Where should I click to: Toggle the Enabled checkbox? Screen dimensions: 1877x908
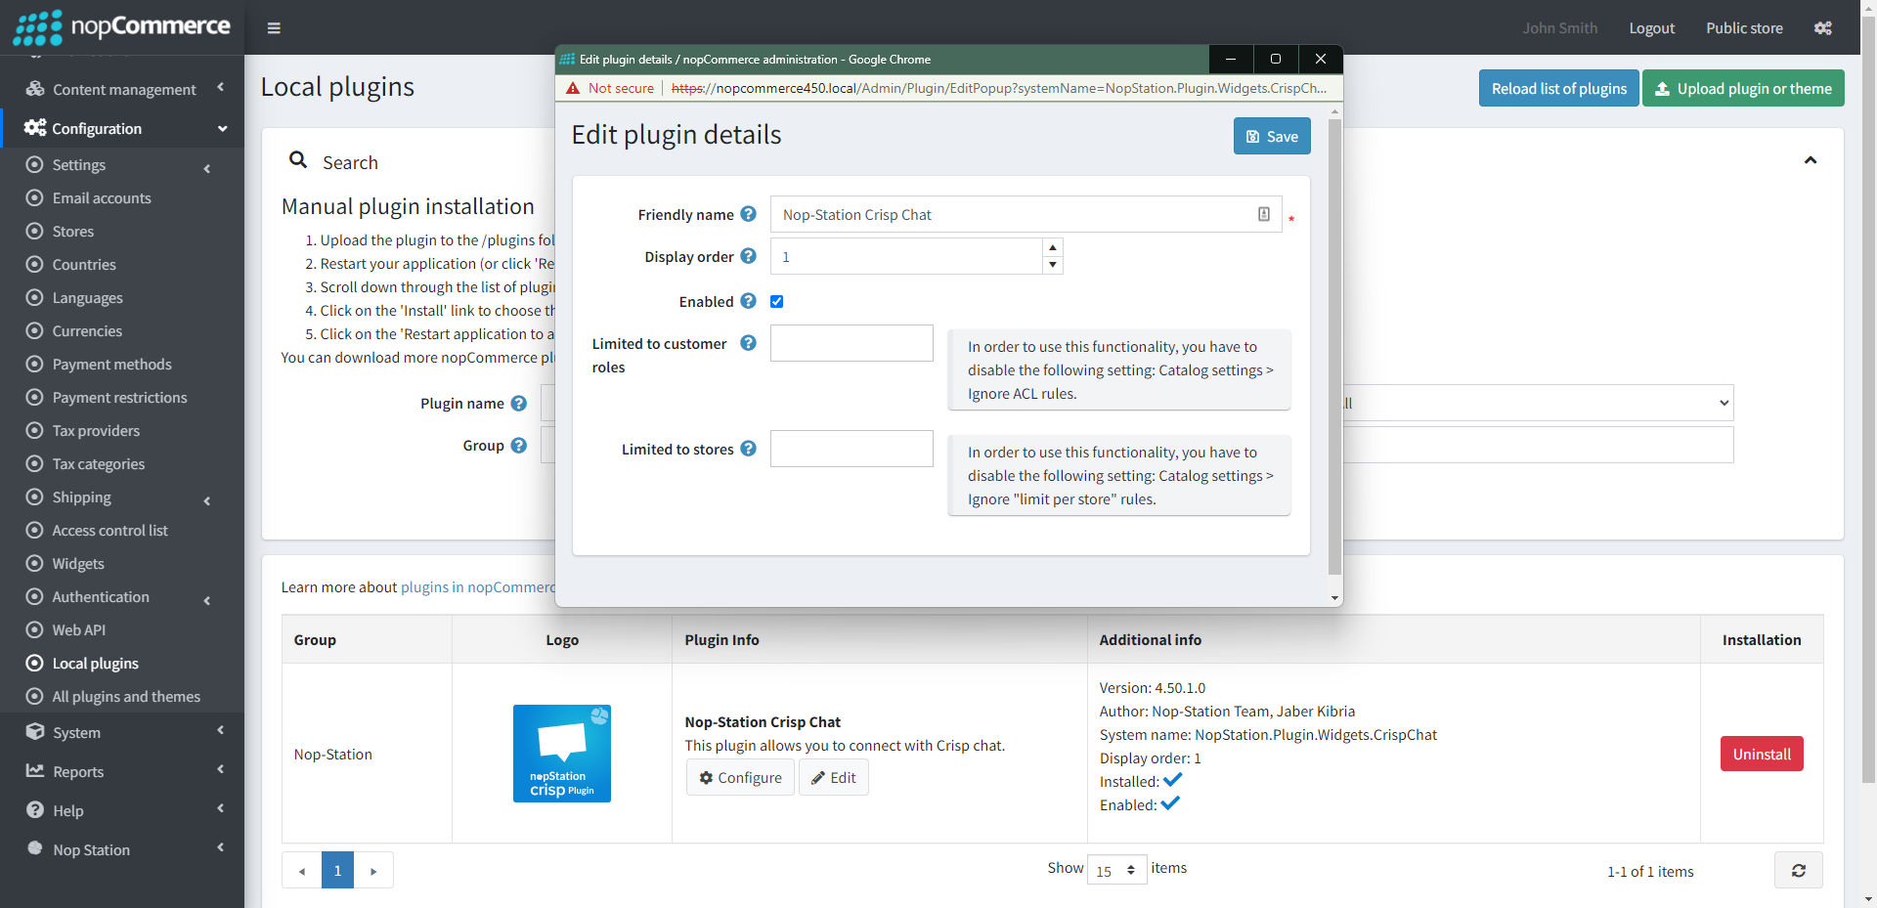coord(777,301)
